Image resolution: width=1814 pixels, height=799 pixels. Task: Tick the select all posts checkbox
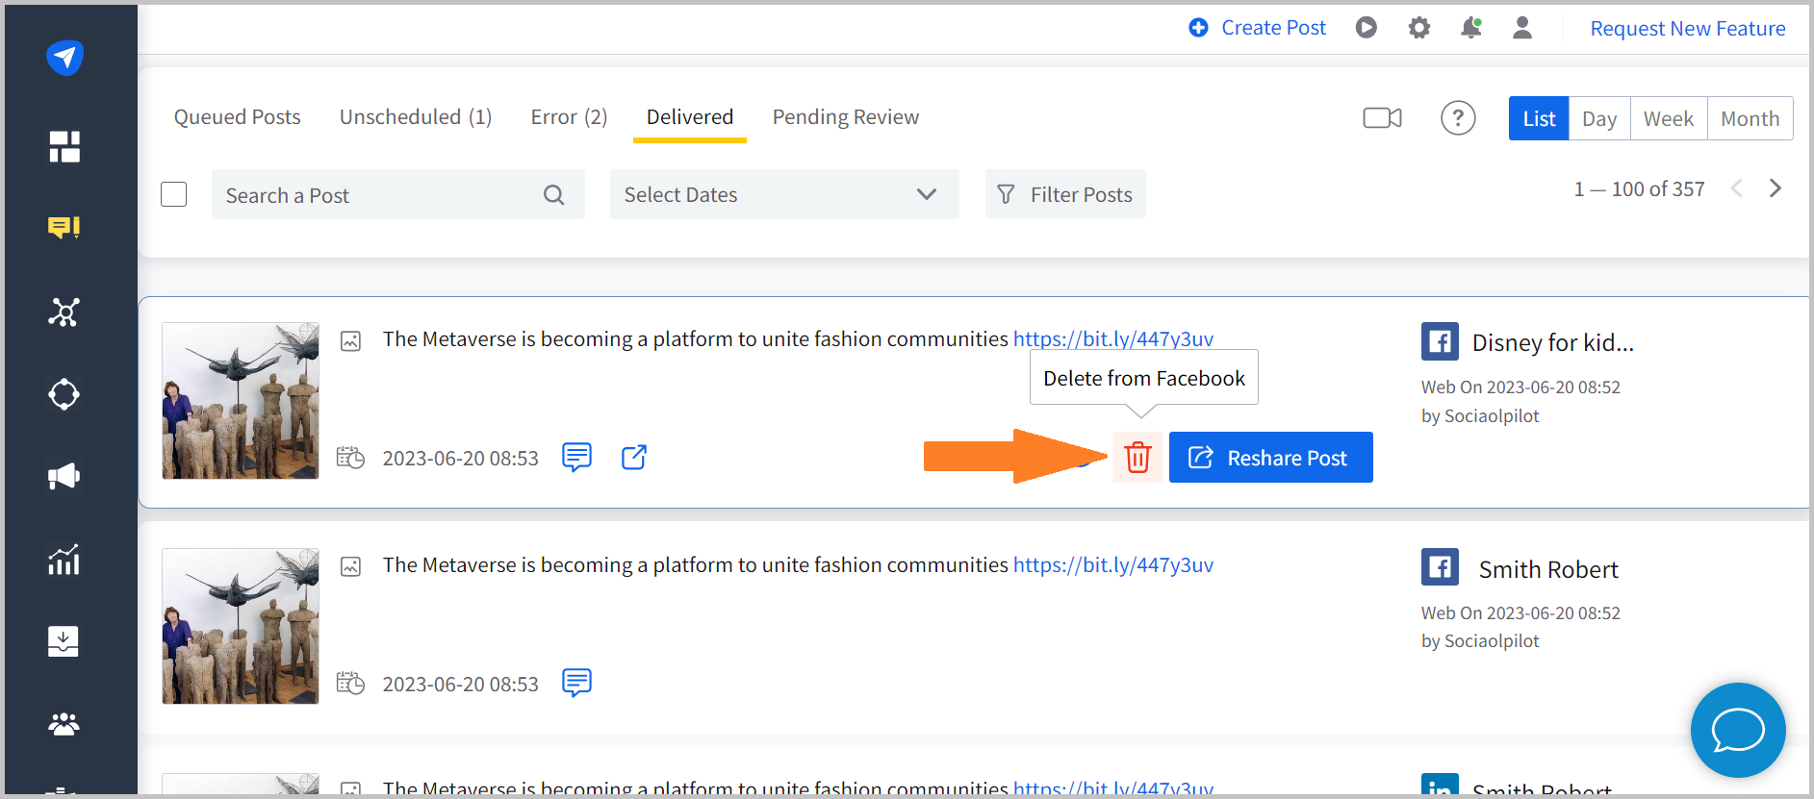174,194
